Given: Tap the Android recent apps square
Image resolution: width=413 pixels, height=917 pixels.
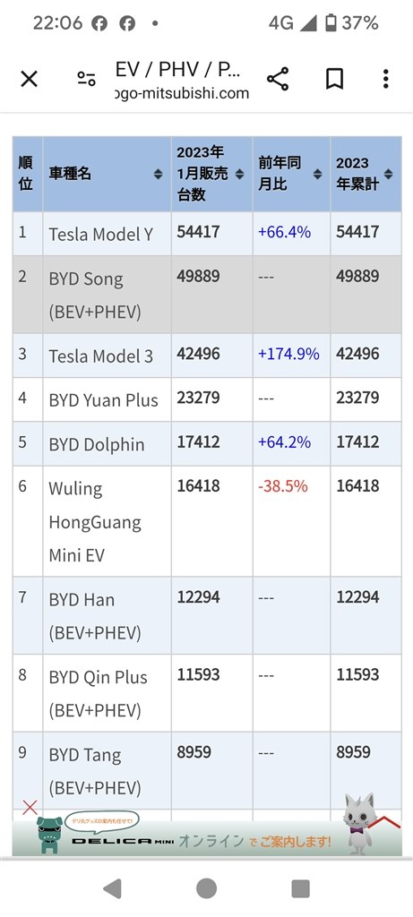Looking at the screenshot, I should click(300, 888).
